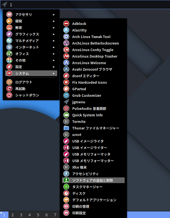Viewport: 170px width, 218px height.
Task: Switch to workspace 1
Action: [x=4, y=215]
